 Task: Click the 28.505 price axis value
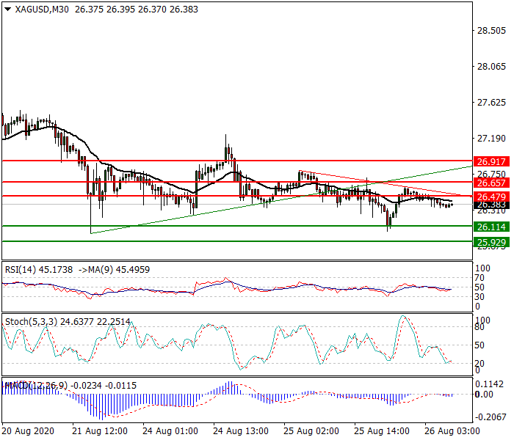click(x=491, y=31)
